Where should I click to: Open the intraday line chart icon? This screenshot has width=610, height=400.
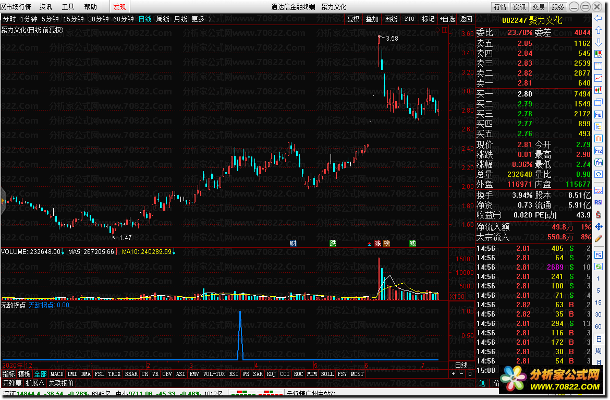[x=599, y=78]
